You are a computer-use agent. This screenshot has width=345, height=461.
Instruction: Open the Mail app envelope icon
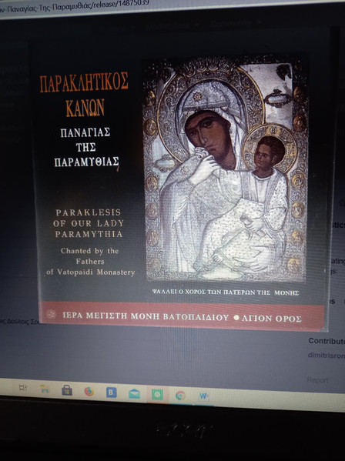pos(134,393)
